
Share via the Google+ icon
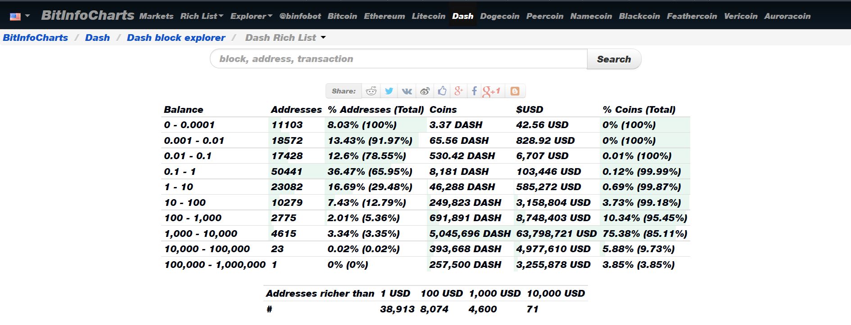459,91
